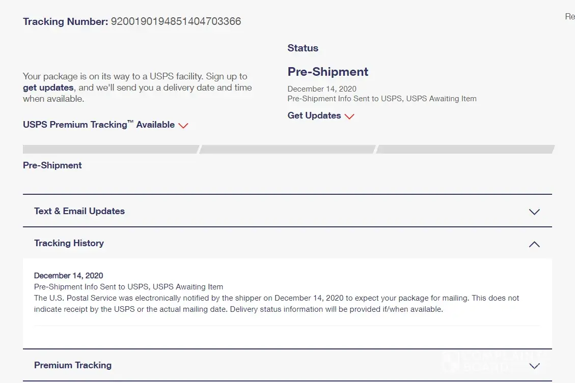575x383 pixels.
Task: Click red chevron beside USPS Premium Tracking Available
Action: click(183, 126)
